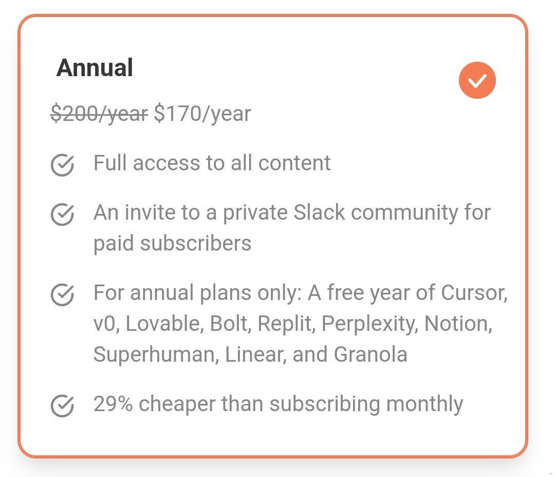Image resolution: width=555 pixels, height=477 pixels.
Task: Click the word Cursor in perks
Action: point(473,293)
